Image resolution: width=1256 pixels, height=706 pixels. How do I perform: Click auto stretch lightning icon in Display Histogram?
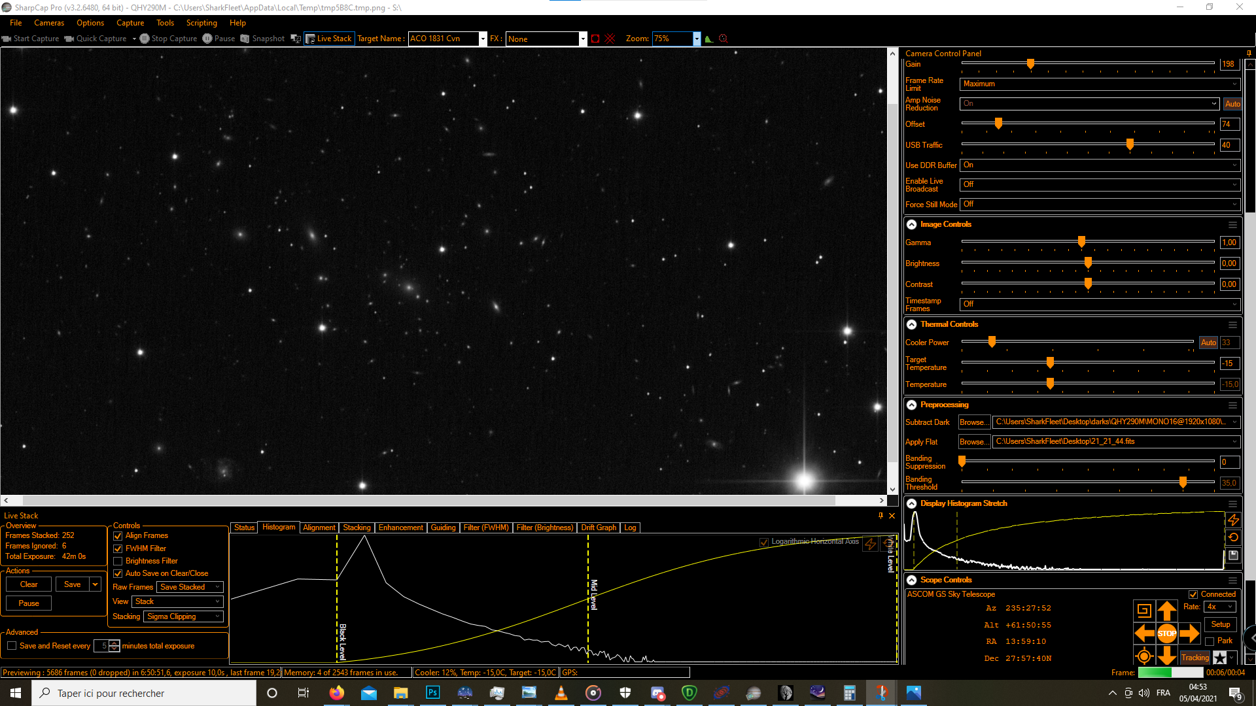1233,520
